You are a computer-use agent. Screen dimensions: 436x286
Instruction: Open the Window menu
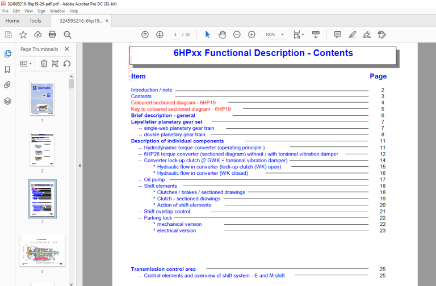click(57, 11)
